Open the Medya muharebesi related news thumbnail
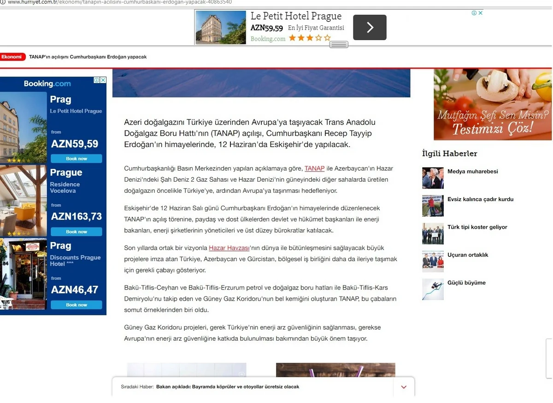Viewport: 553px width, 403px height. (x=433, y=178)
